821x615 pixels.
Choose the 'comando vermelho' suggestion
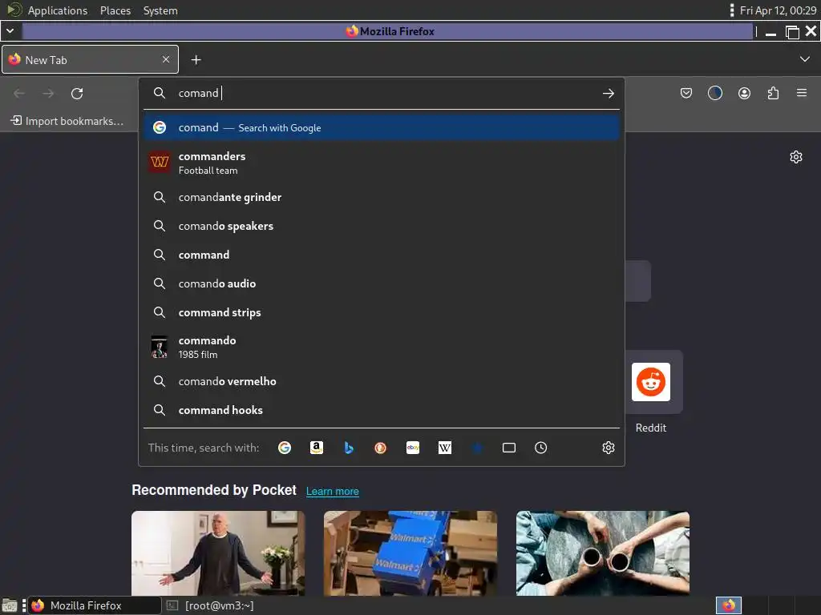(x=381, y=381)
